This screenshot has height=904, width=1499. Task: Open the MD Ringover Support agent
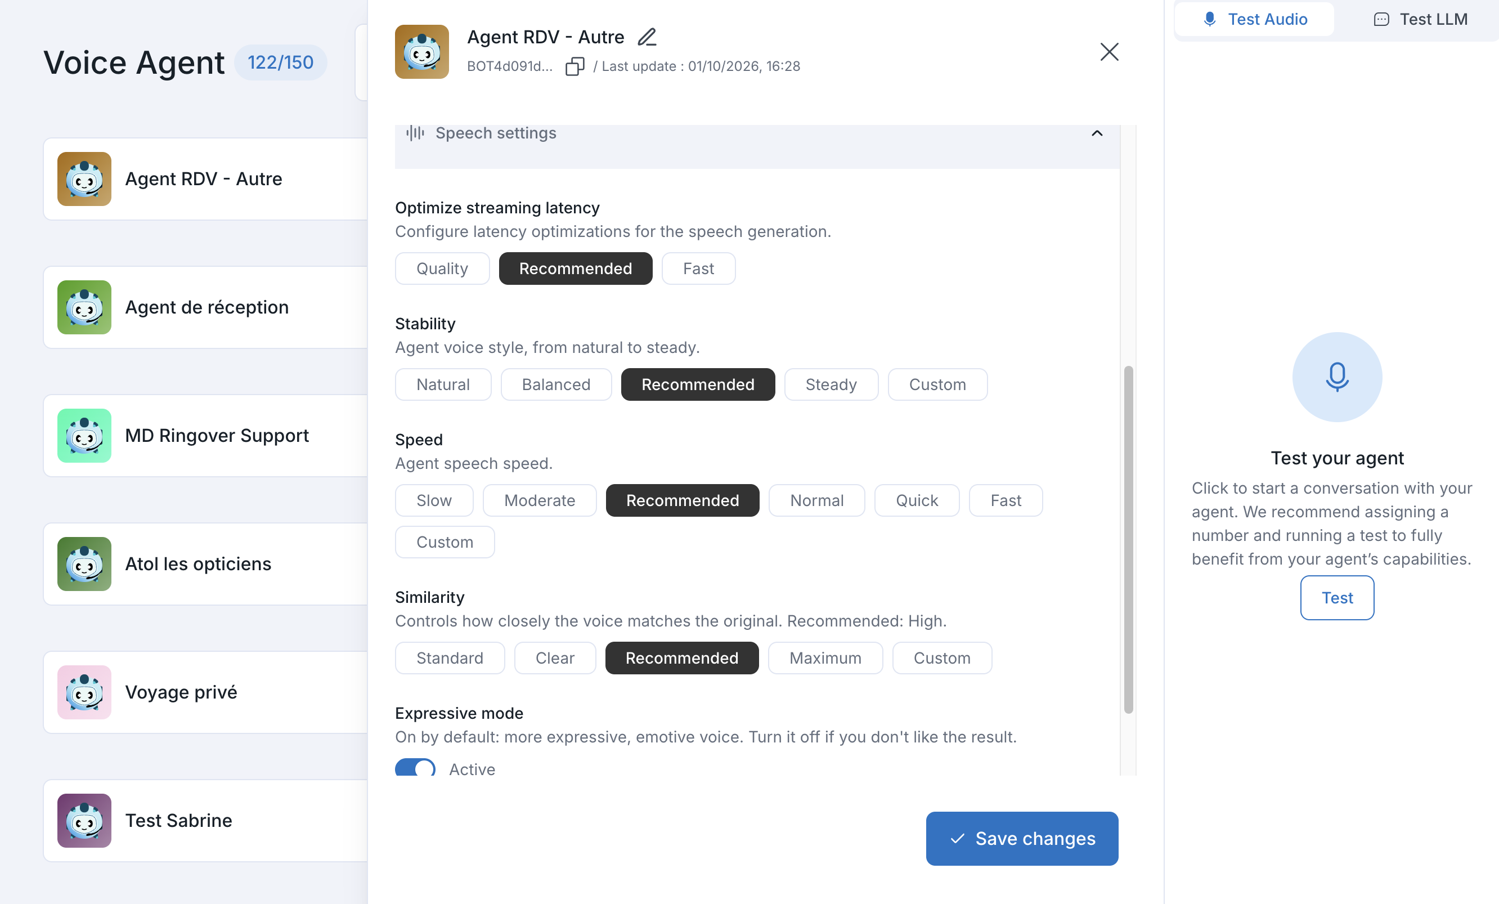point(205,436)
